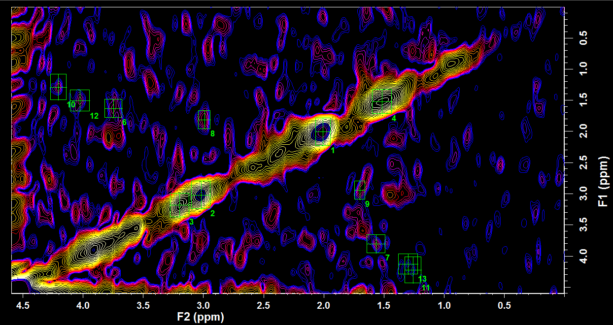613x325 pixels.
Task: Select the green peak label 13
Action: pos(422,279)
